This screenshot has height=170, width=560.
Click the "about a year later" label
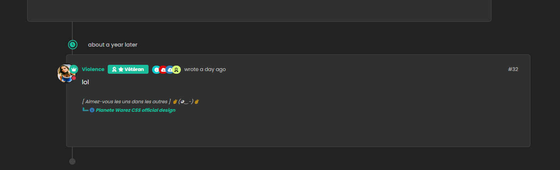pyautogui.click(x=112, y=45)
